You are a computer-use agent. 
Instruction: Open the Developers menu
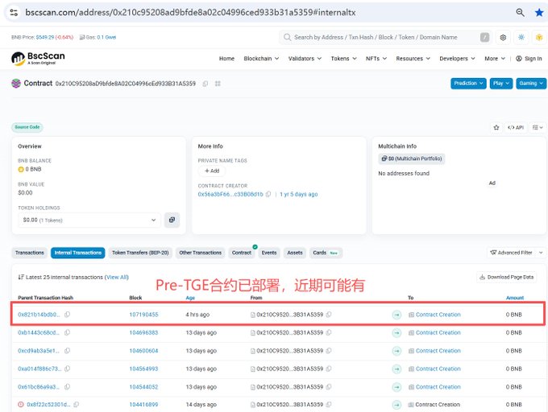[457, 59]
